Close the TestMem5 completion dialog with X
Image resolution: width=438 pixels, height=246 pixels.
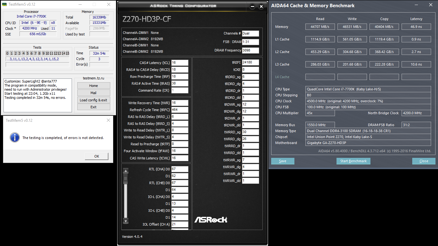pos(108,120)
